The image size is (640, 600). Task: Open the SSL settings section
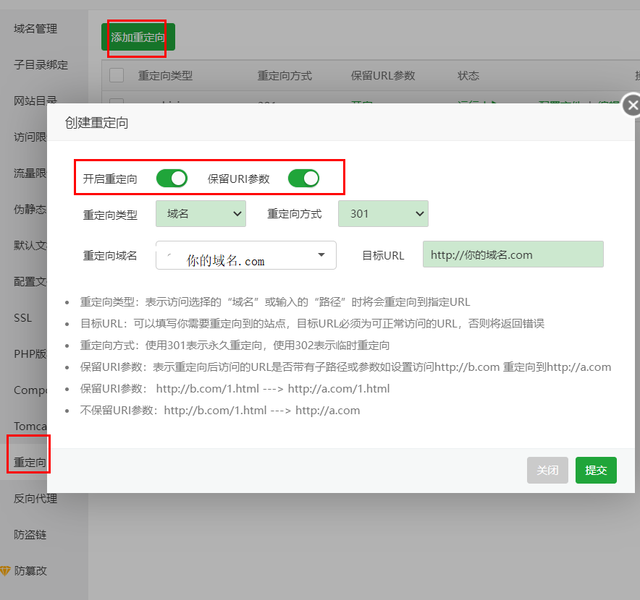(22, 317)
